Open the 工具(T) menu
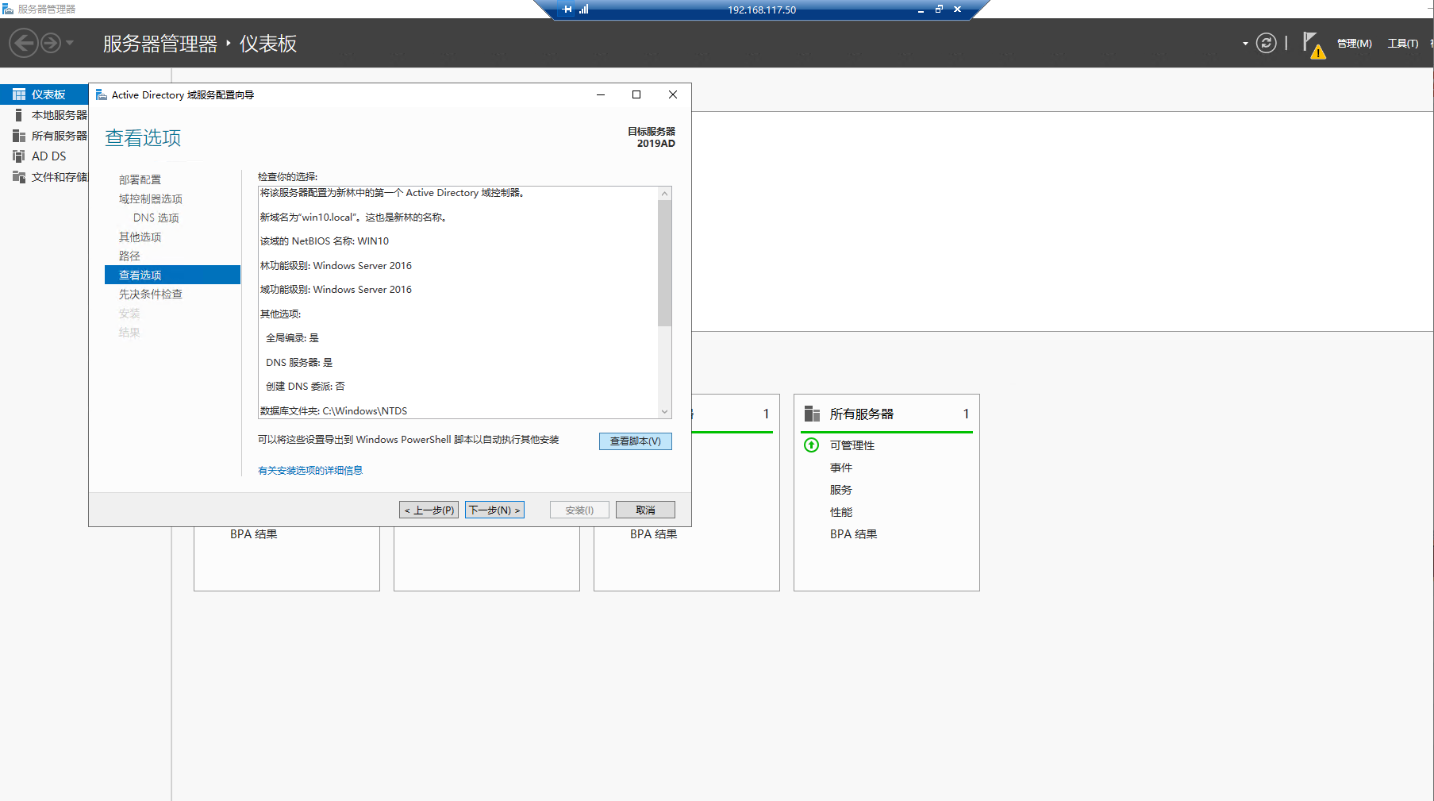 click(x=1402, y=44)
